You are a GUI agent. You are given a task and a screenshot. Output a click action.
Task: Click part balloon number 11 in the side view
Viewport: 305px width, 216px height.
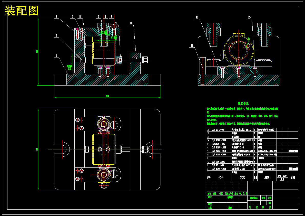(x=192, y=45)
